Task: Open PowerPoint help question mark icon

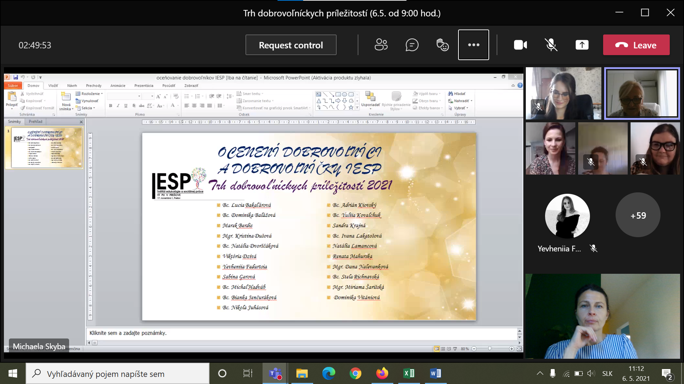Action: [520, 86]
